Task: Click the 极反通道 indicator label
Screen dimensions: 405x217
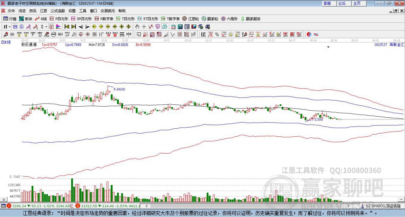Action: tap(29, 45)
